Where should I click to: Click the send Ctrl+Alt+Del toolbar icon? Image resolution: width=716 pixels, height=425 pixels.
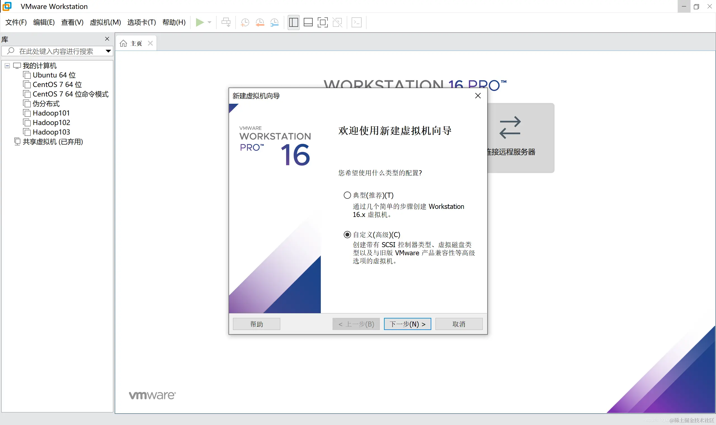(x=226, y=22)
